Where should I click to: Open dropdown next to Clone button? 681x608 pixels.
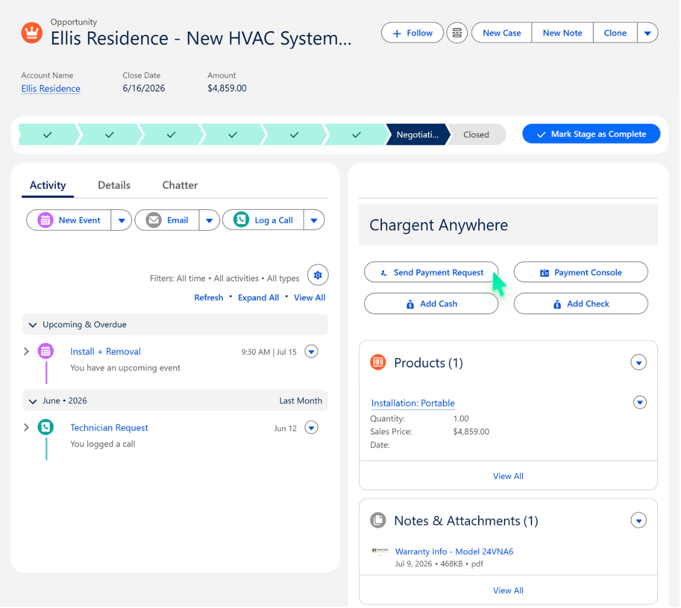pyautogui.click(x=648, y=33)
